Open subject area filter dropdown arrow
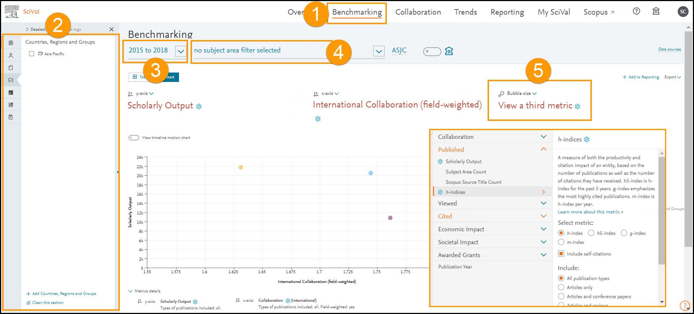Viewport: 694px width, 314px height. [x=379, y=51]
